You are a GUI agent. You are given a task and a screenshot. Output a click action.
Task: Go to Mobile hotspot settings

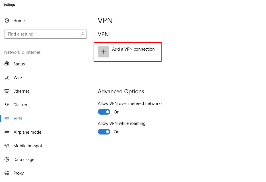click(x=28, y=146)
